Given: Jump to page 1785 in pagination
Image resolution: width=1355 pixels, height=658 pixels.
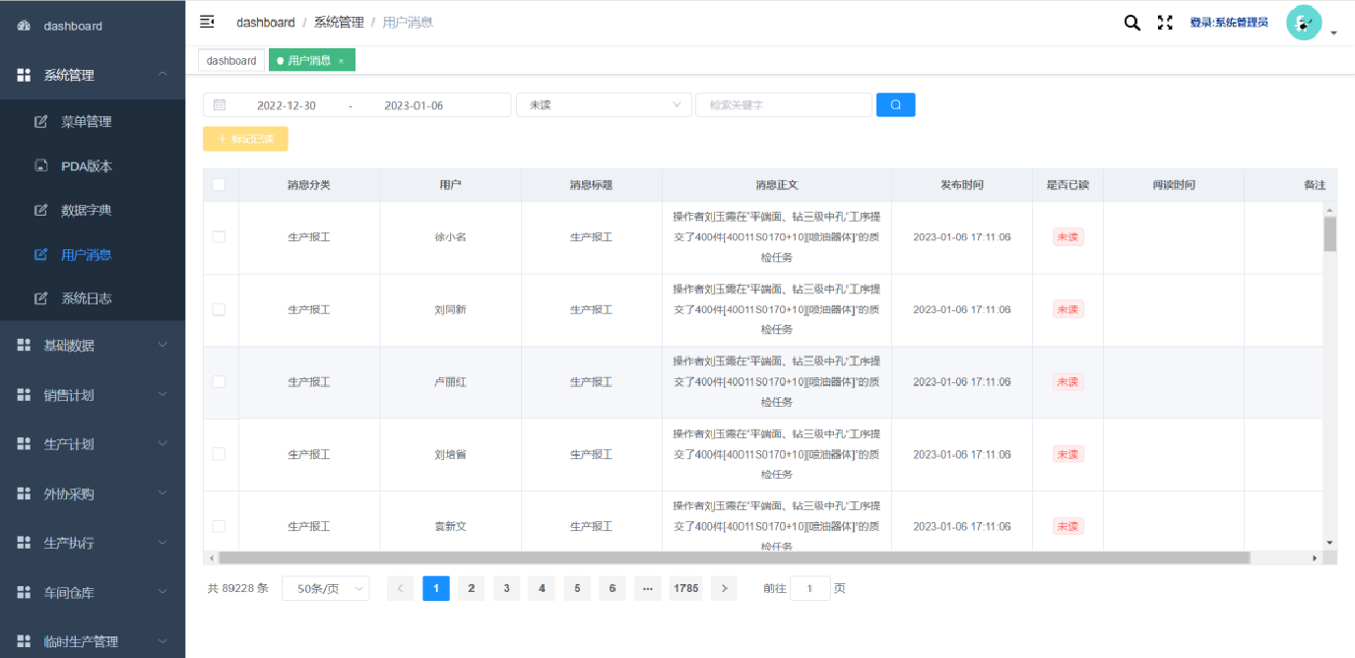Looking at the screenshot, I should point(685,588).
